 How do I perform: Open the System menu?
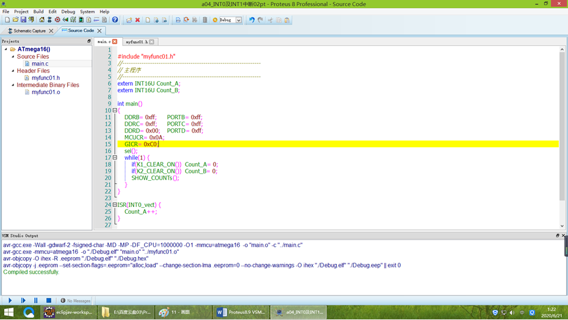tap(87, 12)
